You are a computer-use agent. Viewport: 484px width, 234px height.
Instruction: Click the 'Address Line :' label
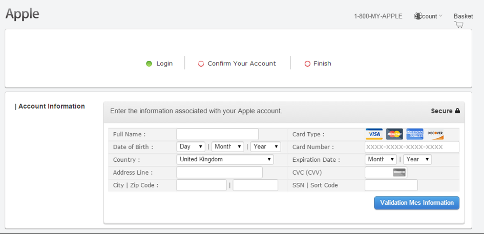133,172
